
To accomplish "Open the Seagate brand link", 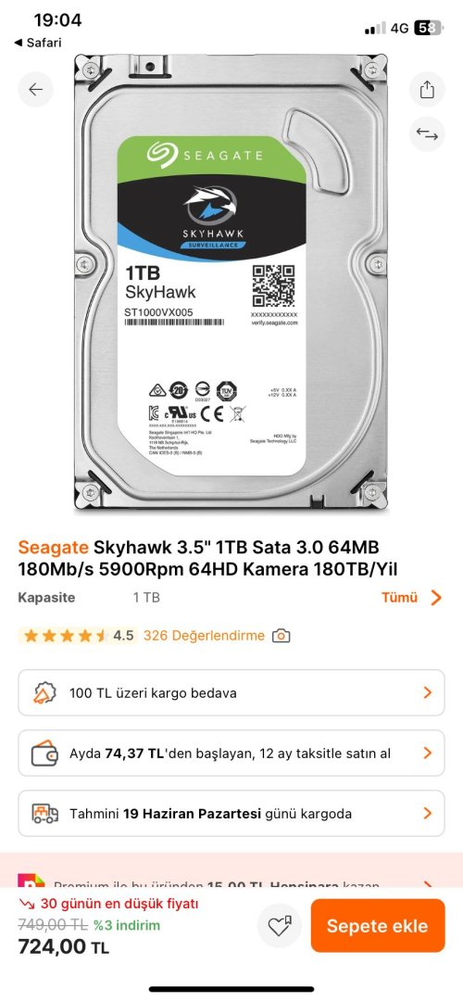I will click(x=53, y=547).
